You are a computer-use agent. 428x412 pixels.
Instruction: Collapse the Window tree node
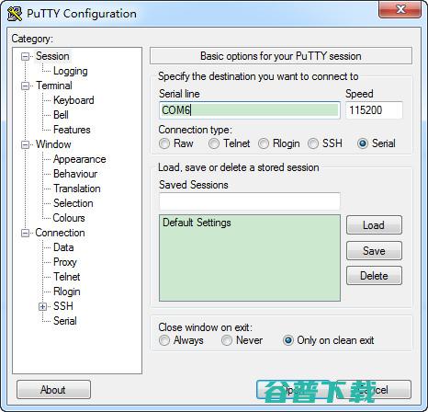25,144
